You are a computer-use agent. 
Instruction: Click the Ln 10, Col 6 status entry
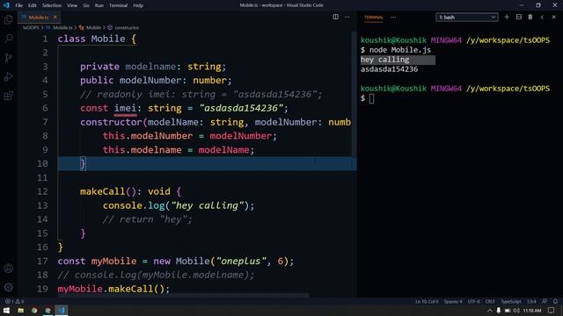pyautogui.click(x=427, y=301)
